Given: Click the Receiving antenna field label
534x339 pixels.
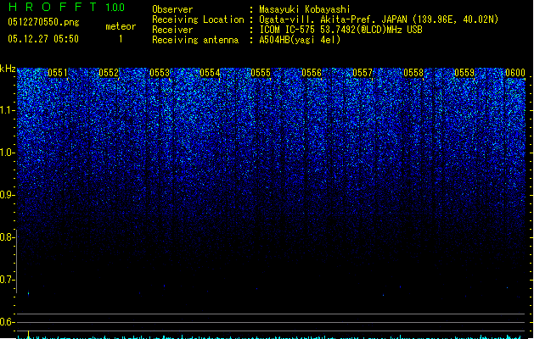Looking at the screenshot, I should click(x=195, y=40).
